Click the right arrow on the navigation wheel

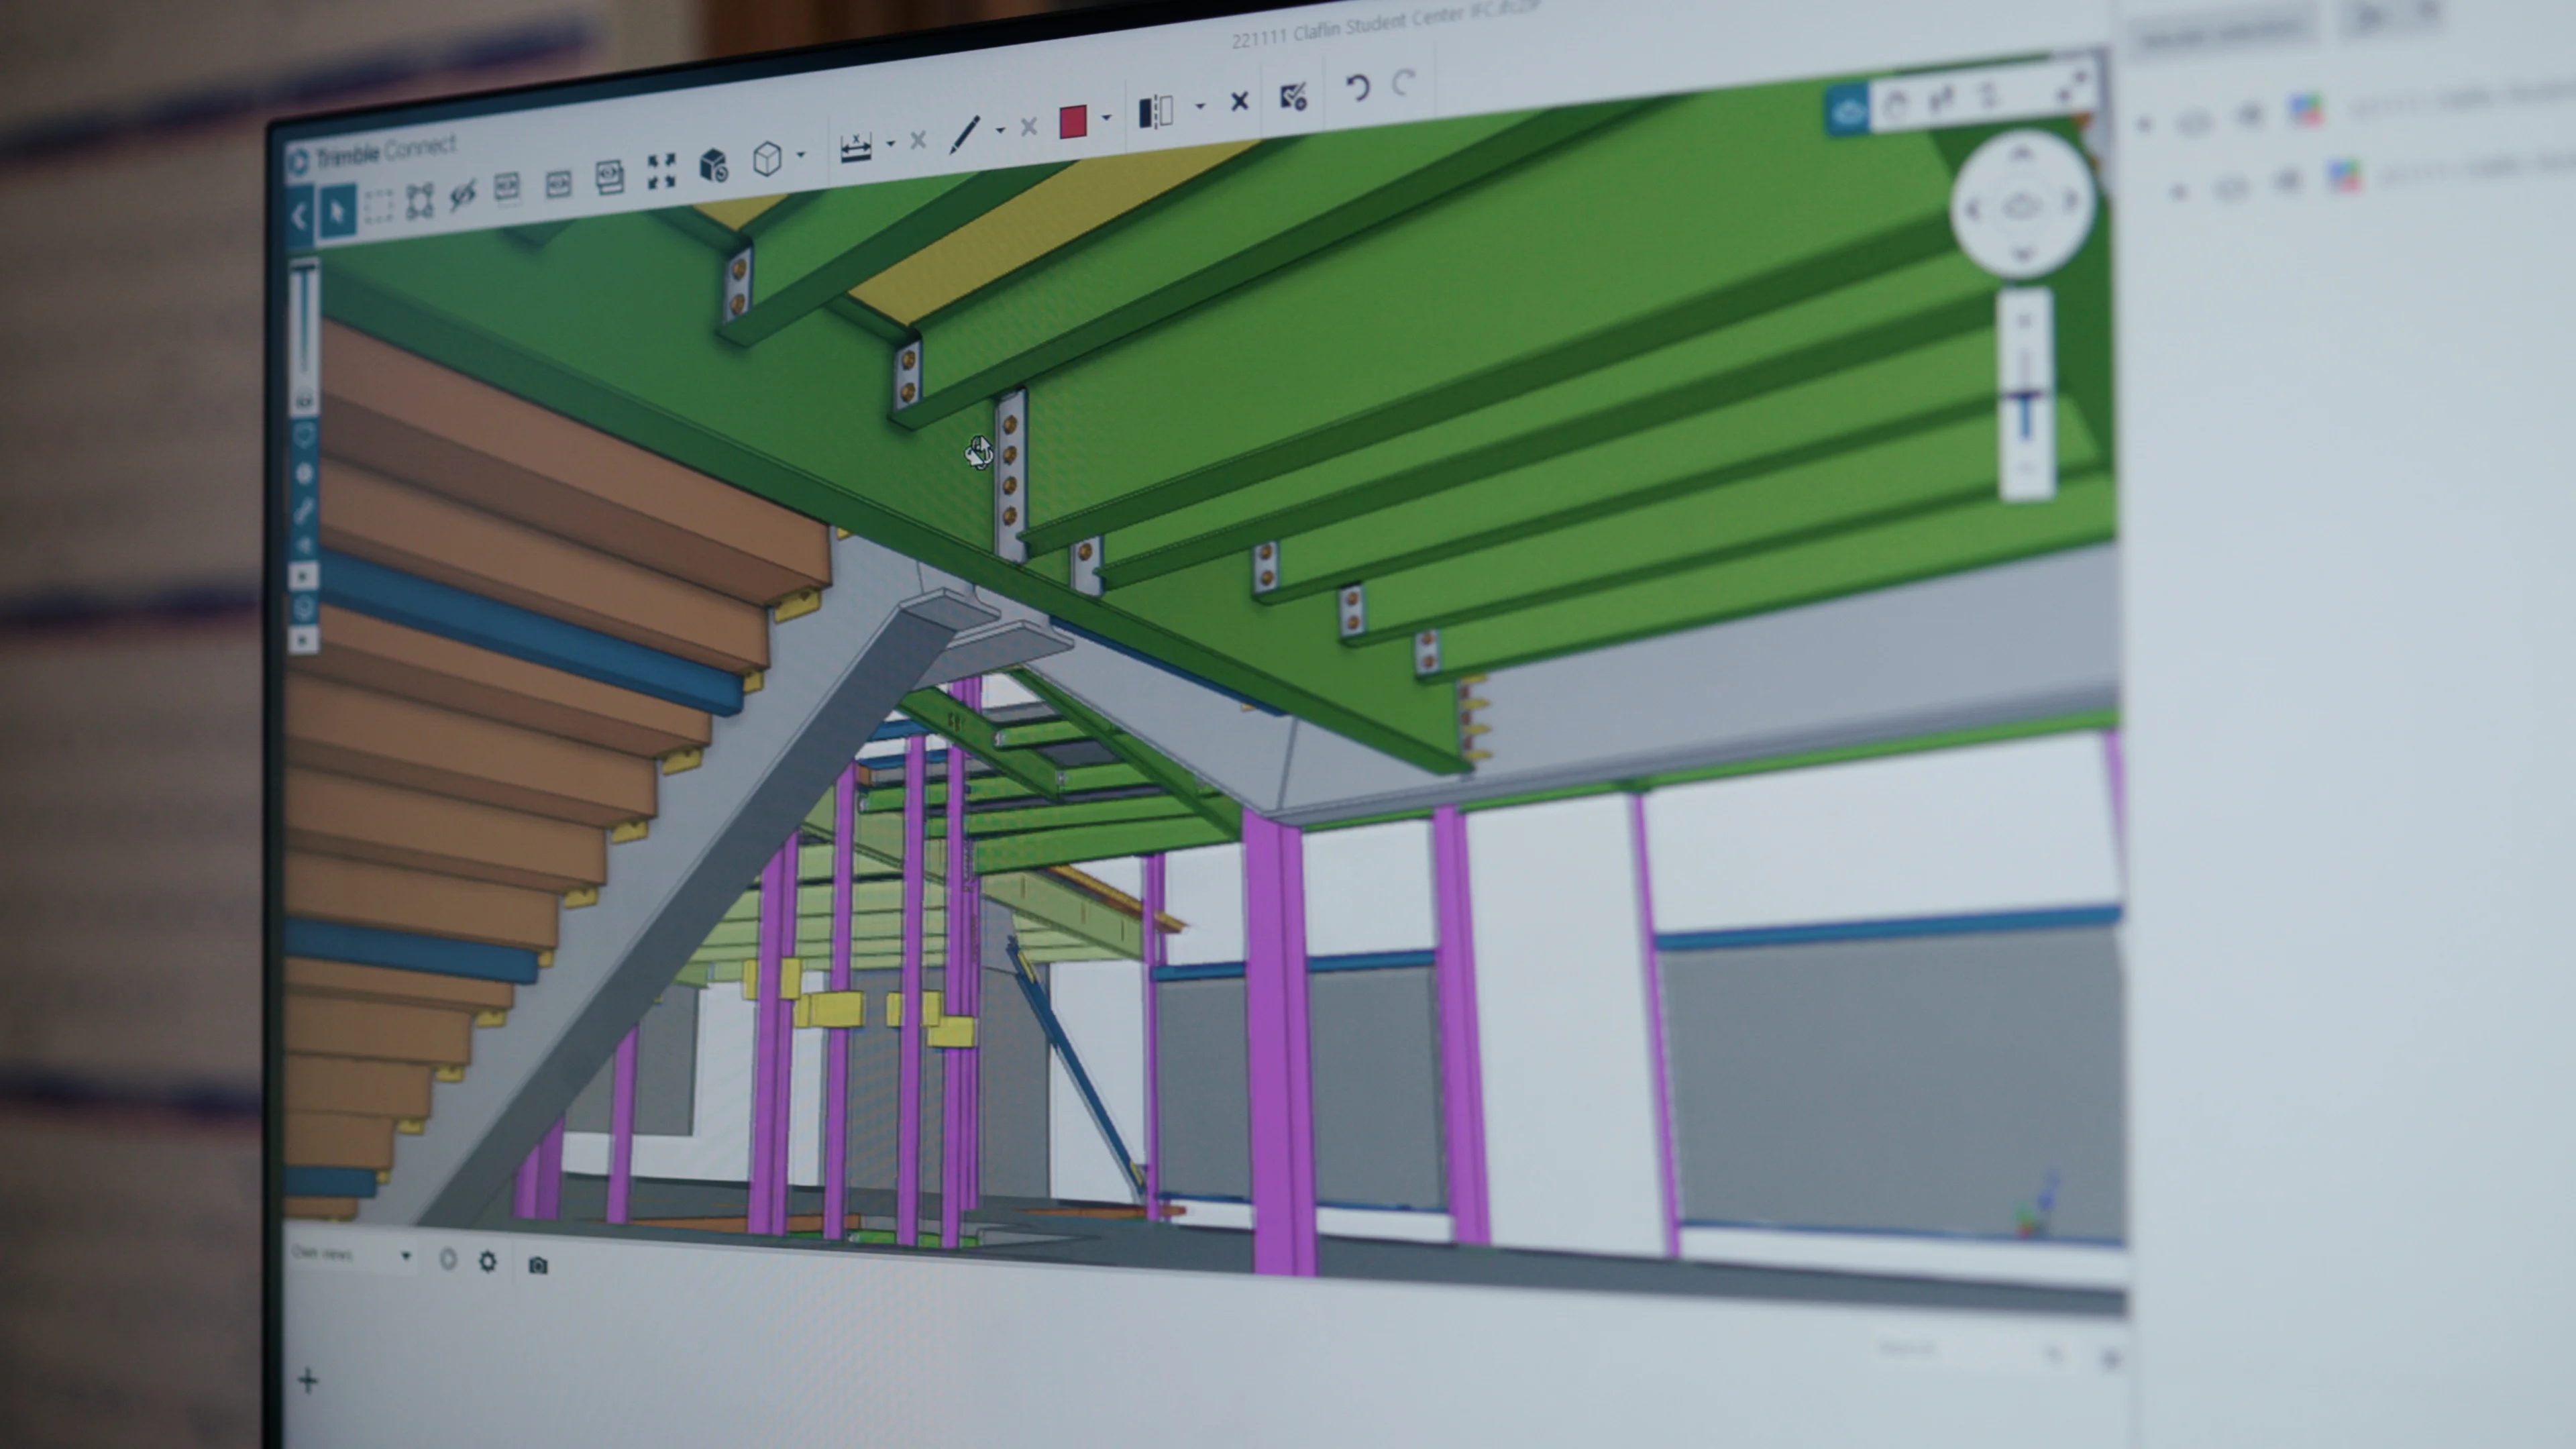(x=2071, y=201)
